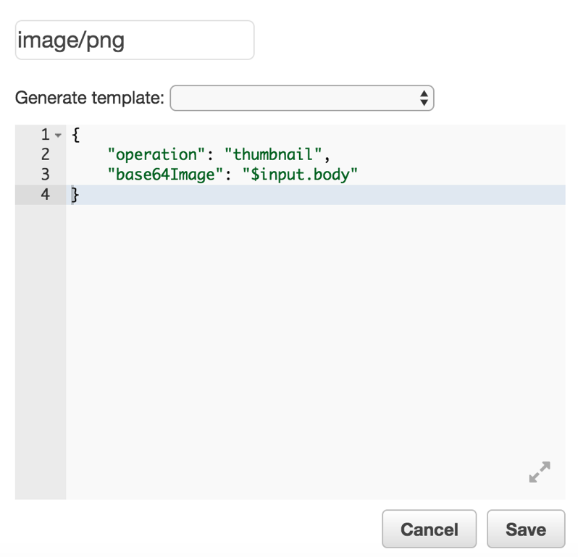Expand the code editor to fullscreen
578x557 pixels.
pos(540,472)
